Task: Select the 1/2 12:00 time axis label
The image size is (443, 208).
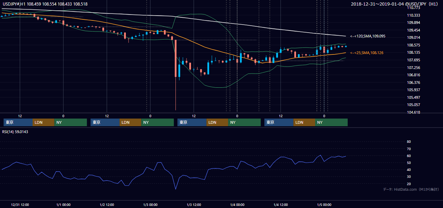Action: 107,205
